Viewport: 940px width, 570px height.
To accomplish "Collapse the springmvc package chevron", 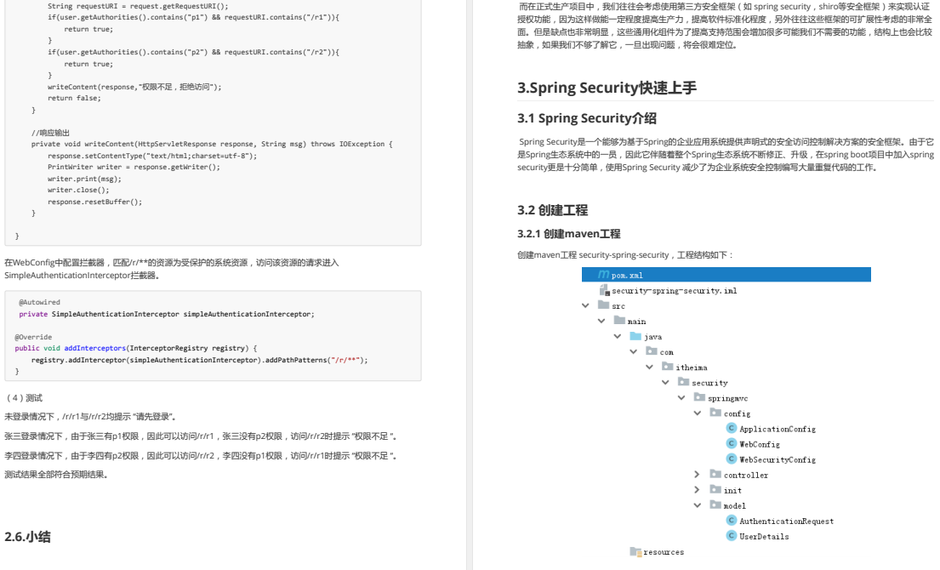I will (x=681, y=398).
